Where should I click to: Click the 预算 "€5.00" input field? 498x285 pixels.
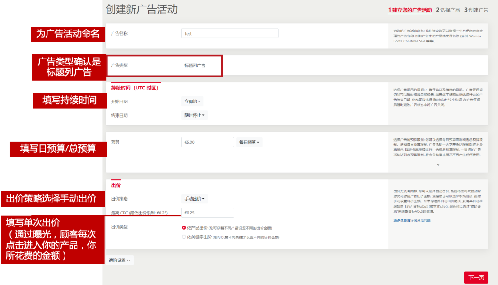tap(207, 142)
